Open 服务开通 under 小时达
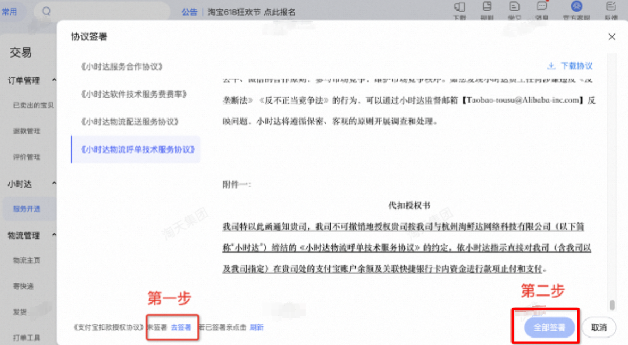Viewport: 628px width, 345px height. (27, 208)
